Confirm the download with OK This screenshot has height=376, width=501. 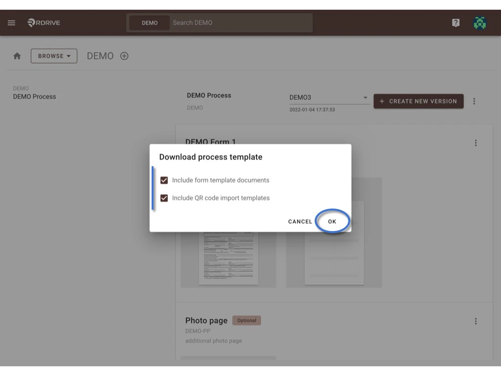(332, 221)
